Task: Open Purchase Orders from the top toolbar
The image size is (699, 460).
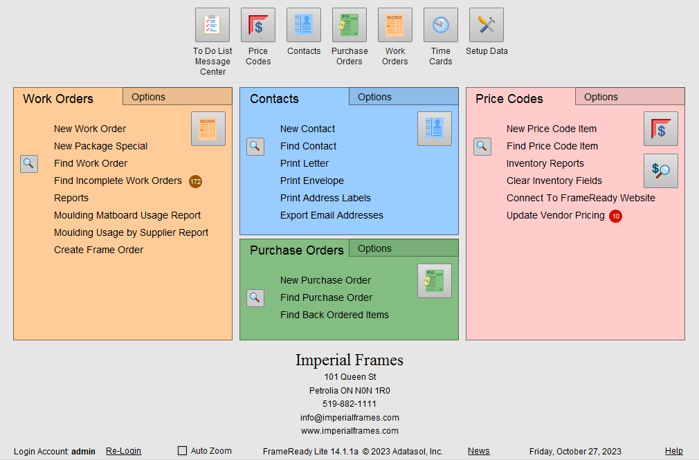Action: coord(349,25)
